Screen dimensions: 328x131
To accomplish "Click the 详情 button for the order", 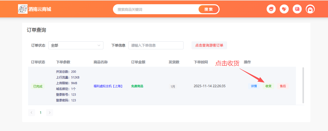I will click(254, 86).
